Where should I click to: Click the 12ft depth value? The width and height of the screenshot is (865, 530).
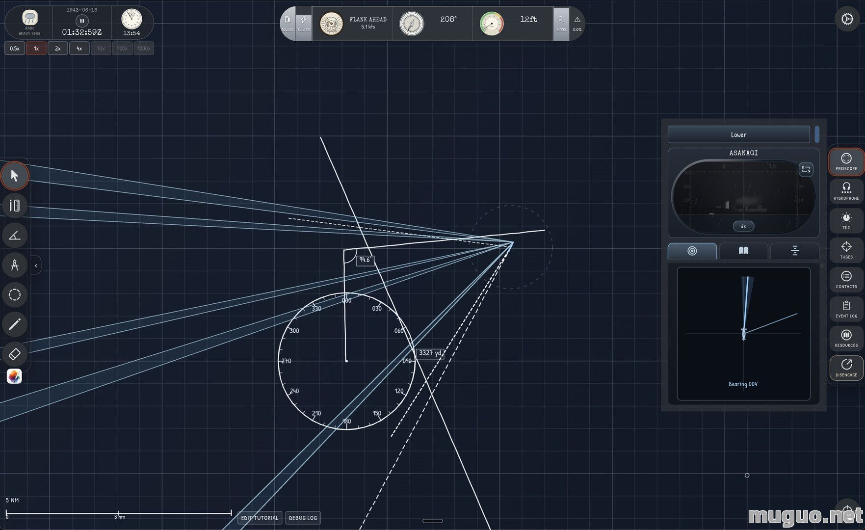click(x=528, y=19)
